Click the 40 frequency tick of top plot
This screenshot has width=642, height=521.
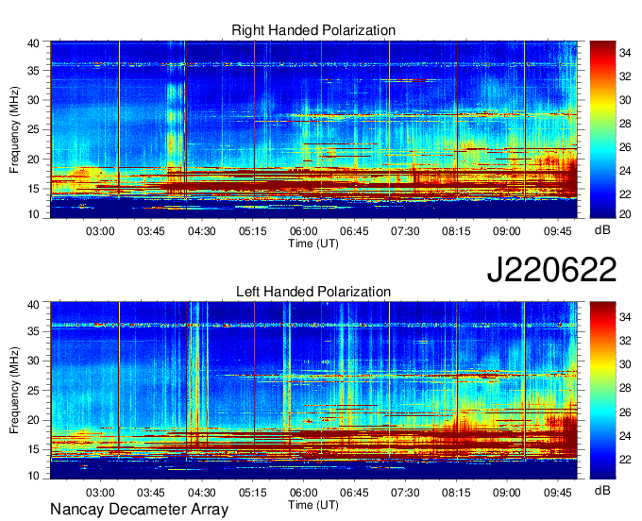click(x=33, y=43)
